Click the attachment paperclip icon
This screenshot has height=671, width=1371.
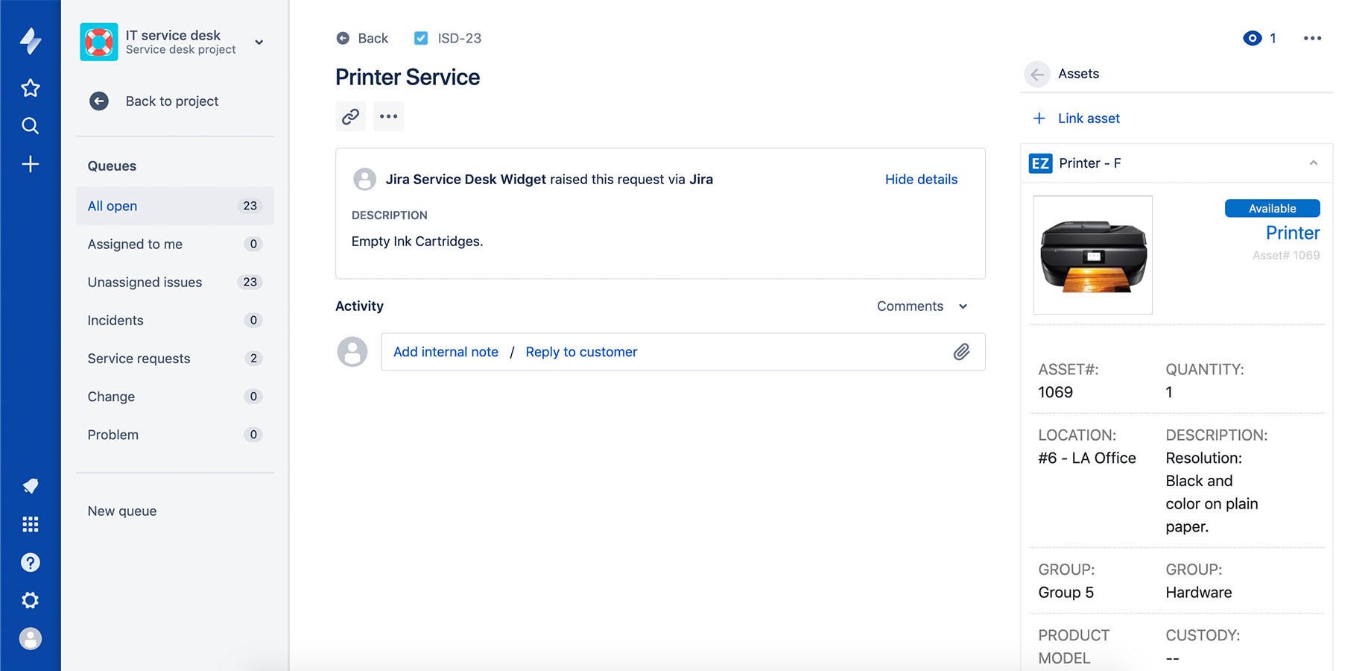click(x=961, y=352)
